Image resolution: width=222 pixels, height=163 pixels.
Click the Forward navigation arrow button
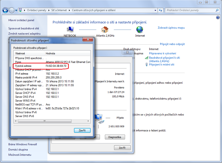[12, 10]
